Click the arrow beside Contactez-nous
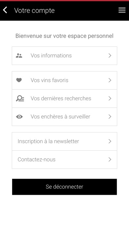Image resolution: width=129 pixels, height=229 pixels. (x=110, y=160)
